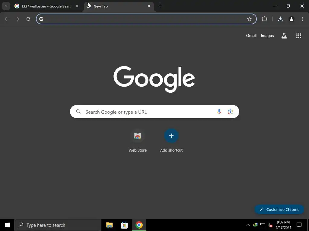The height and width of the screenshot is (231, 309).
Task: Close the New Tab tab
Action: tap(149, 6)
